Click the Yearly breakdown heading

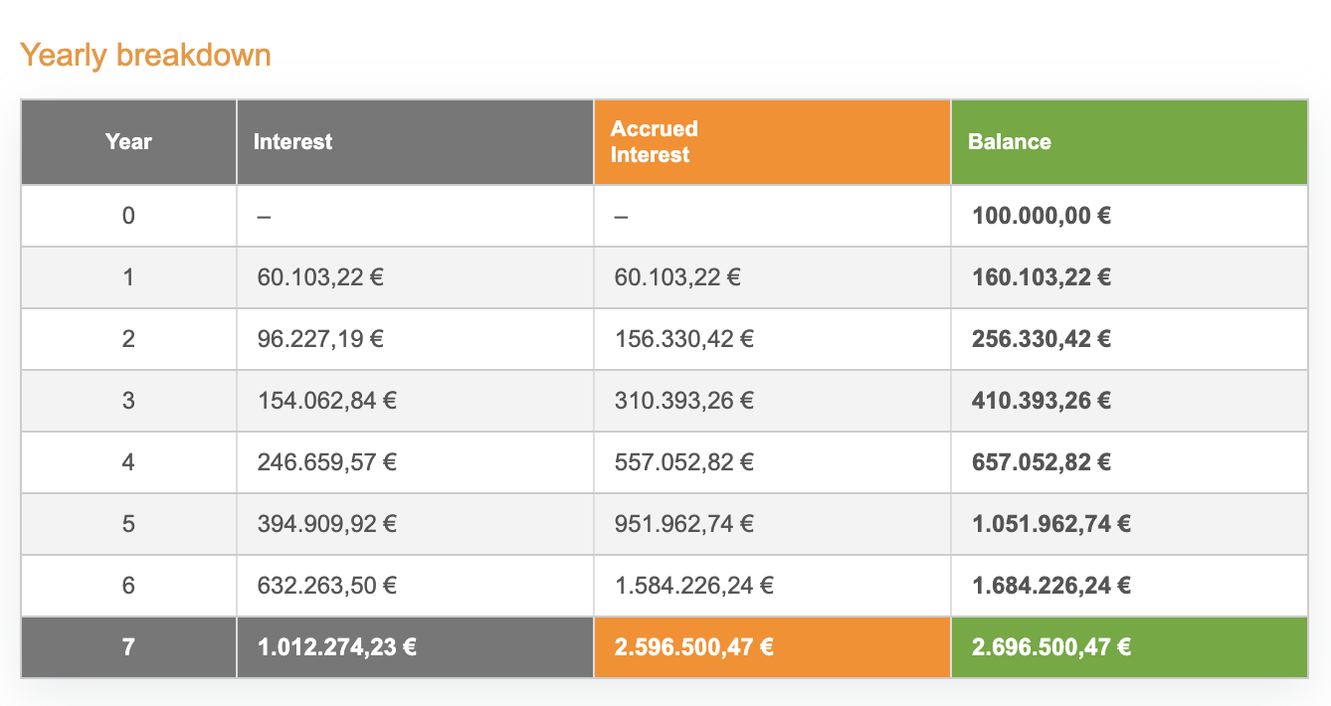point(145,55)
